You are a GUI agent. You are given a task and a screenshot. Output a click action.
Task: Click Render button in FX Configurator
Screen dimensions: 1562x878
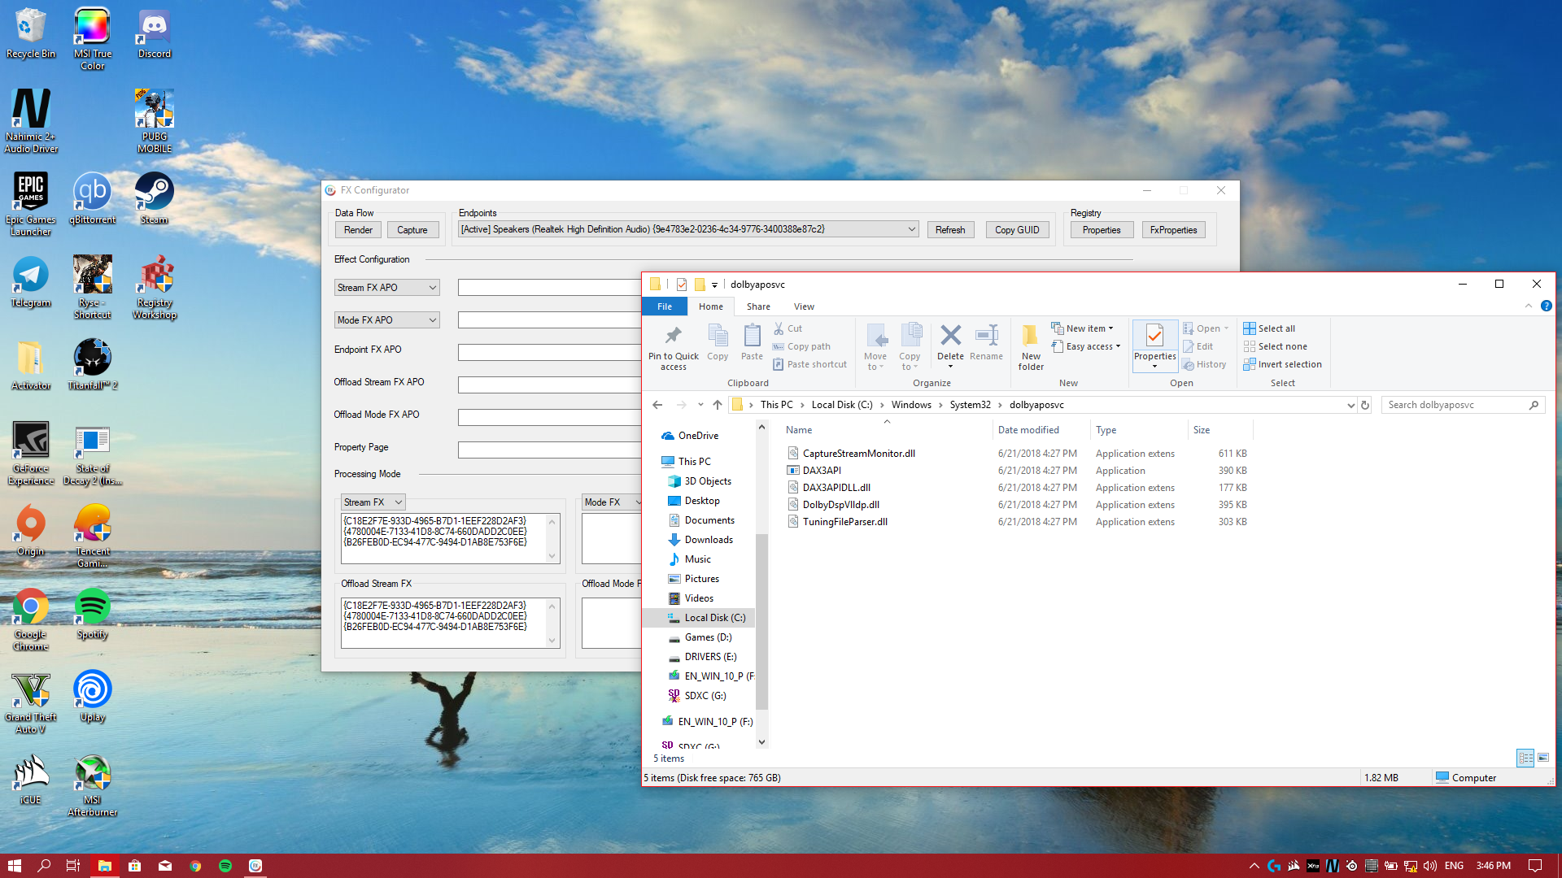(358, 230)
